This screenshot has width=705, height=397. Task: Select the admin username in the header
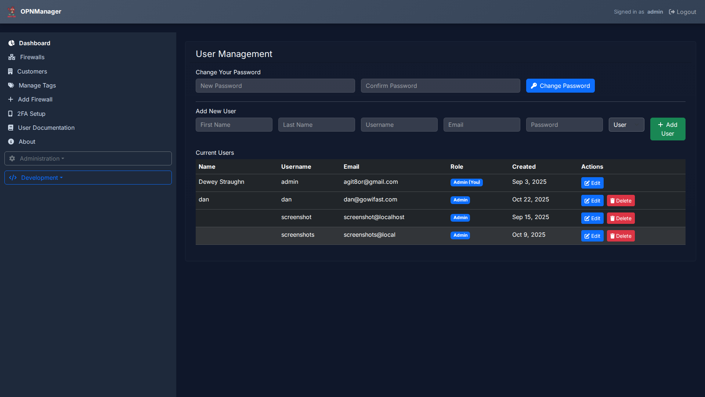[x=655, y=12]
